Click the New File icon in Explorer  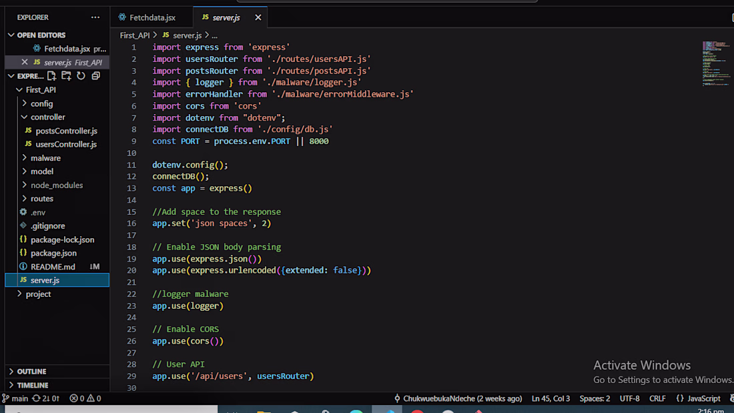click(52, 76)
